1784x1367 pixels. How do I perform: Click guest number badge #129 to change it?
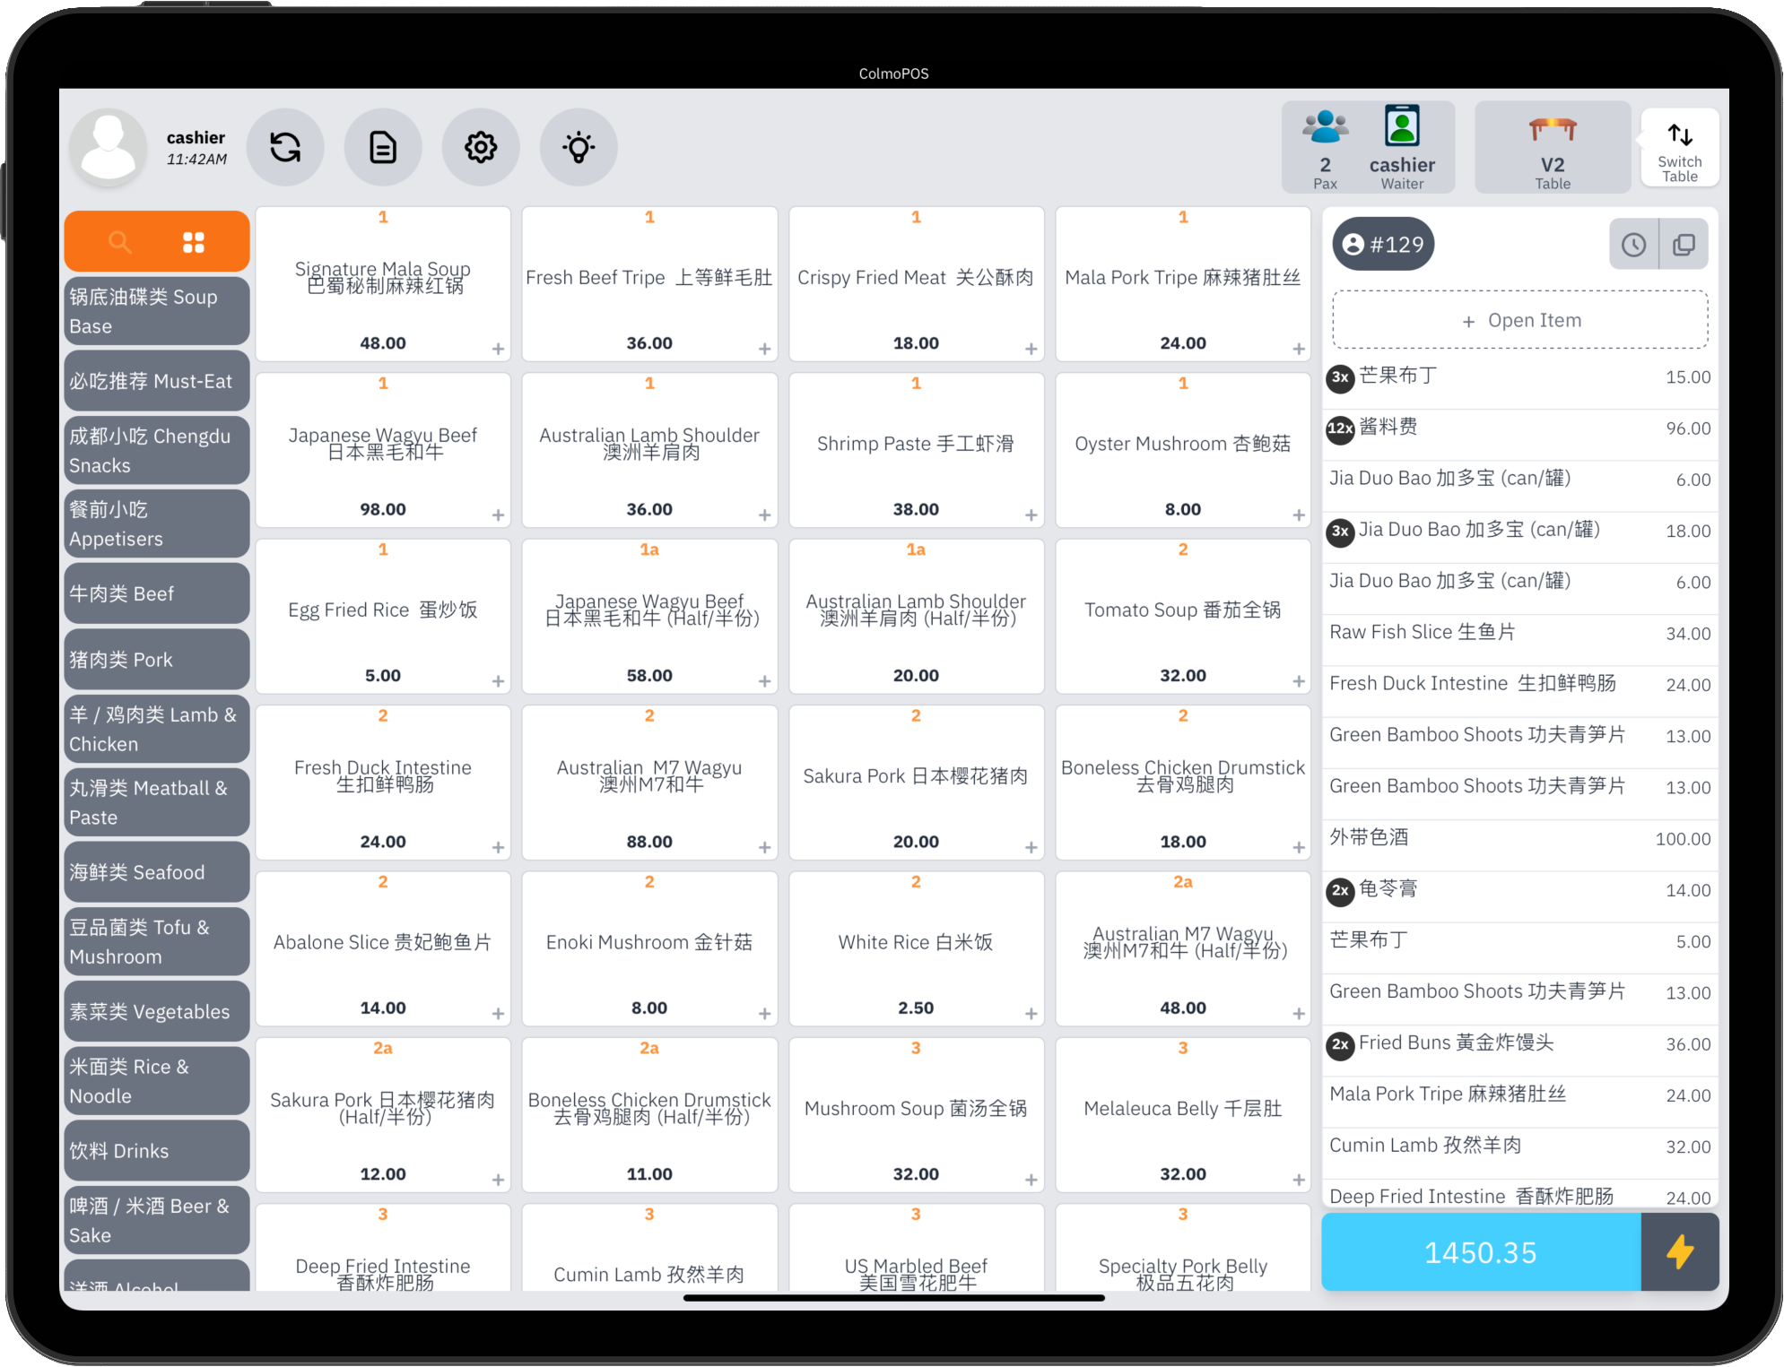click(x=1382, y=243)
